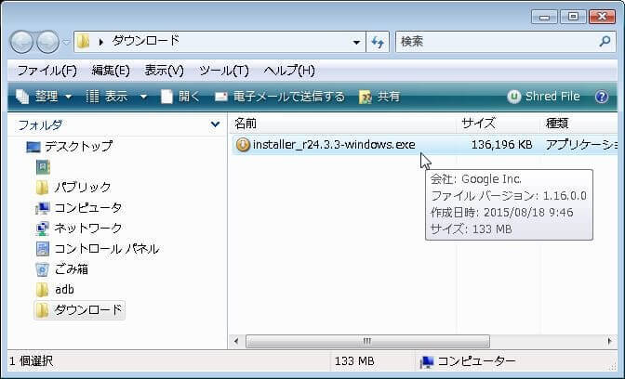
Task: Click the Forward navigation arrow button
Action: [47, 42]
